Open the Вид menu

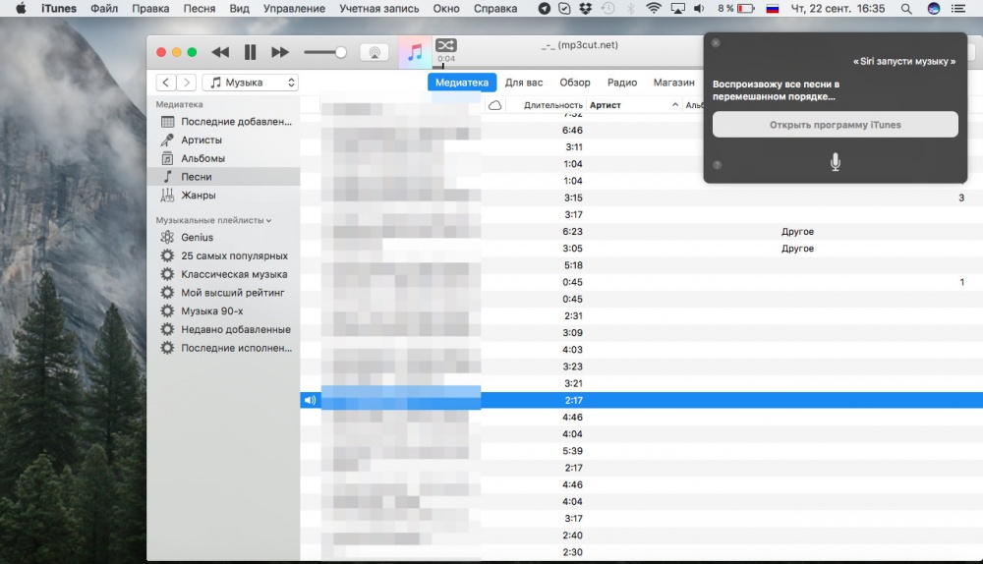tap(240, 8)
